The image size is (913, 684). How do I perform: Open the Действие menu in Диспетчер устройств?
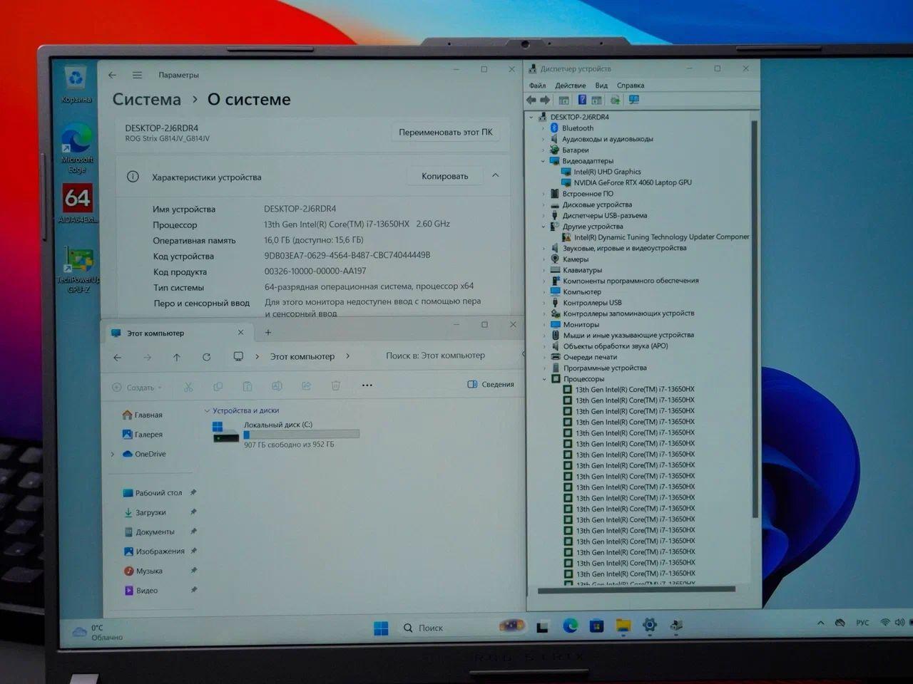(x=570, y=85)
